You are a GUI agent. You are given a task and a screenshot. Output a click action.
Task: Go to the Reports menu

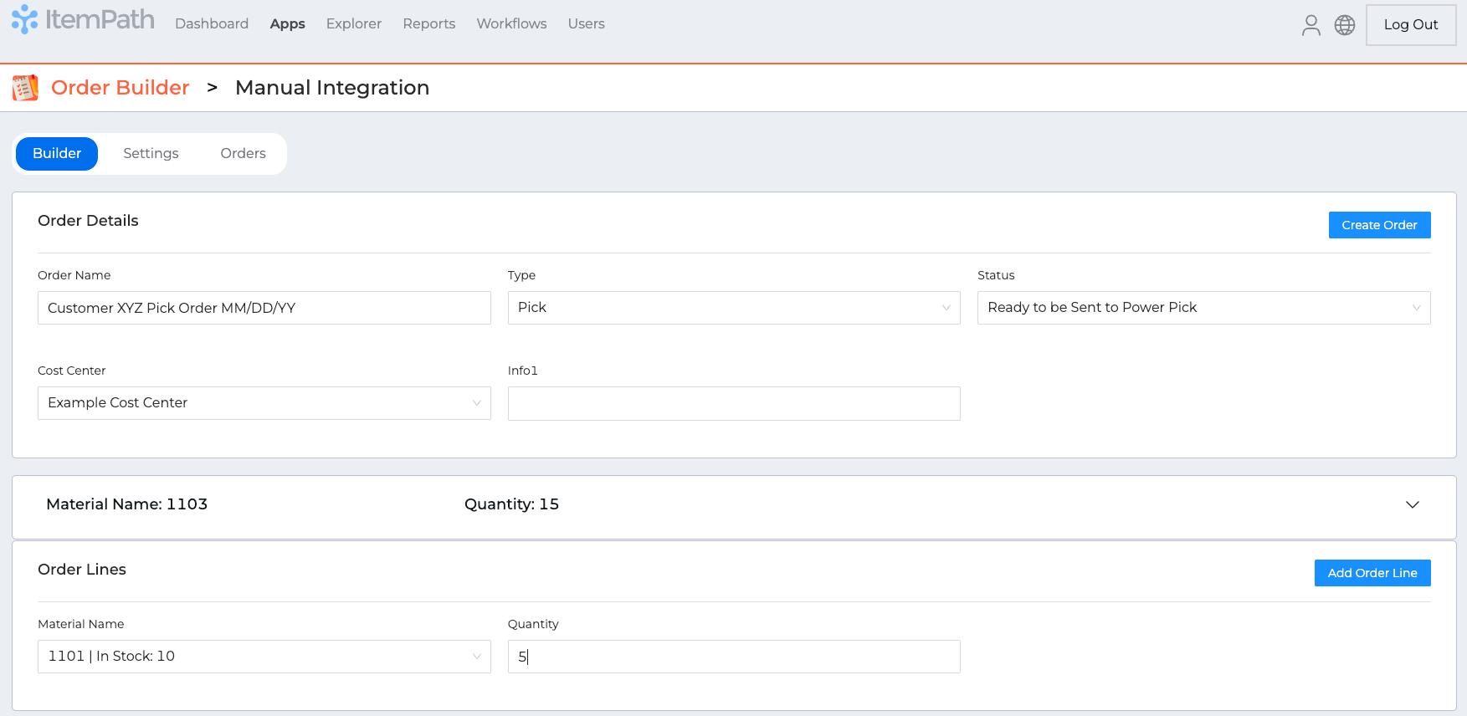click(x=428, y=24)
